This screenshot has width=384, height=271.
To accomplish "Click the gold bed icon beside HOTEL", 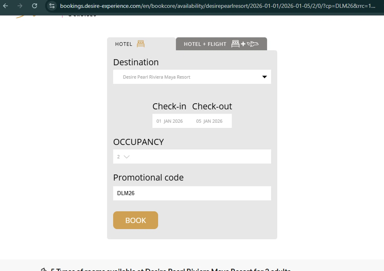I will (x=141, y=44).
